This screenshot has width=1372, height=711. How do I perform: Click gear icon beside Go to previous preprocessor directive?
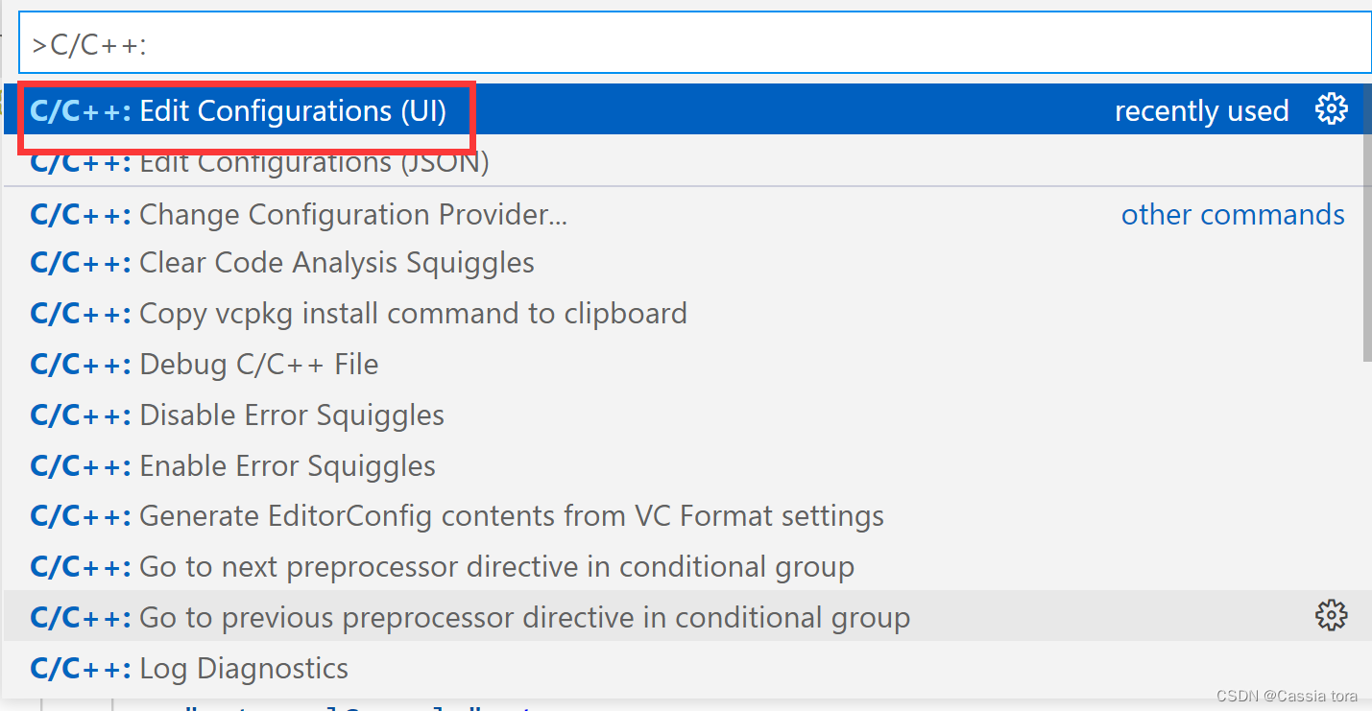[x=1332, y=615]
